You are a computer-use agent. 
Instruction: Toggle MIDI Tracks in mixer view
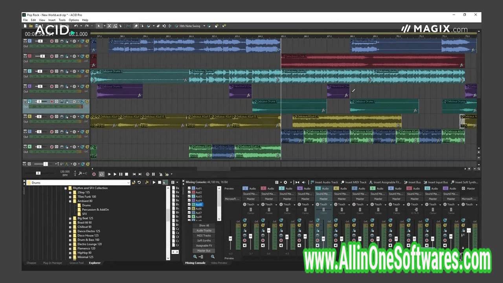(204, 235)
